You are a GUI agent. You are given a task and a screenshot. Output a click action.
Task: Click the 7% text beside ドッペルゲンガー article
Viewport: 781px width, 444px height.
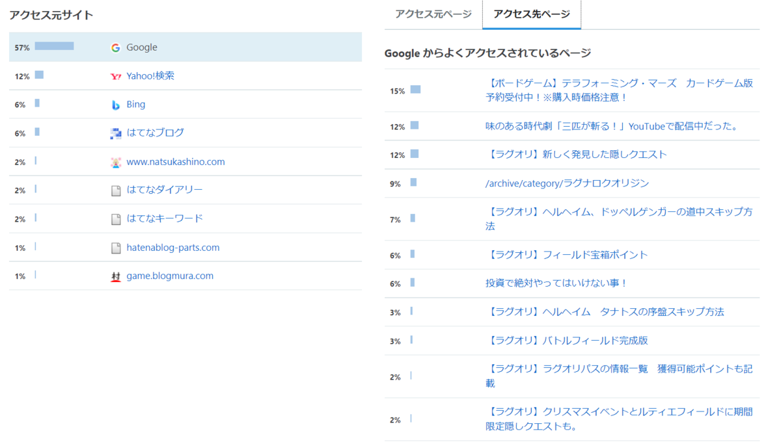pos(395,220)
